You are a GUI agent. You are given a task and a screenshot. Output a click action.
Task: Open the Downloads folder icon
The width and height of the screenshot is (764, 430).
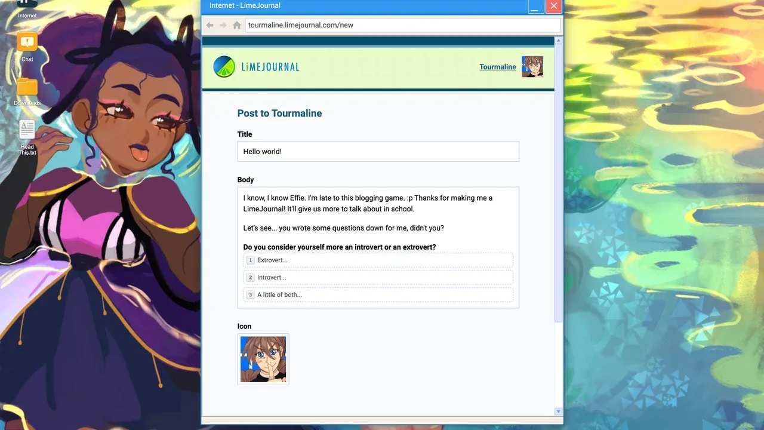pyautogui.click(x=27, y=87)
